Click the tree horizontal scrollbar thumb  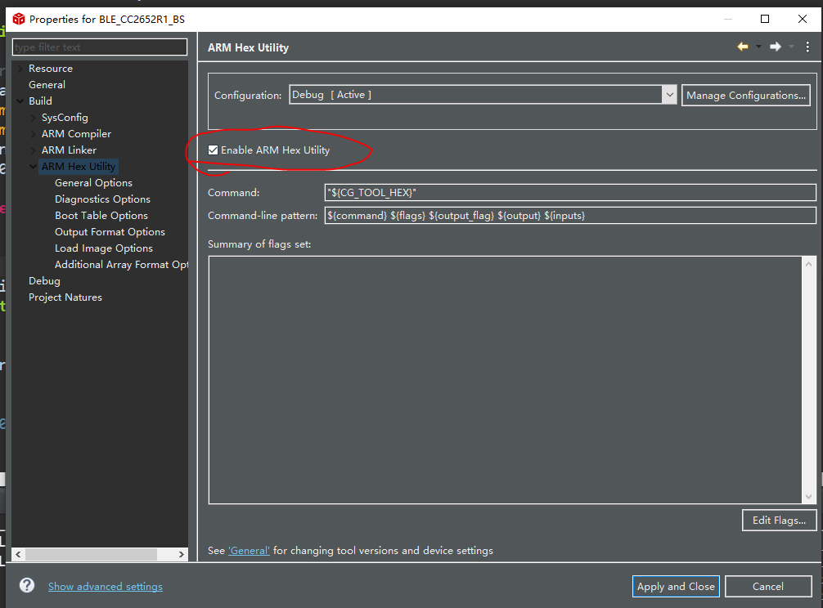[91, 554]
